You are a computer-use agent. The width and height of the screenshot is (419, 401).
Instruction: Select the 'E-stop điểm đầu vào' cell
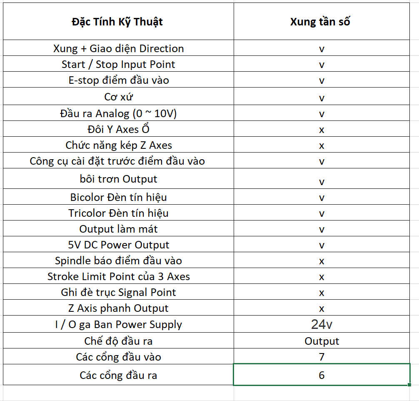coord(118,80)
